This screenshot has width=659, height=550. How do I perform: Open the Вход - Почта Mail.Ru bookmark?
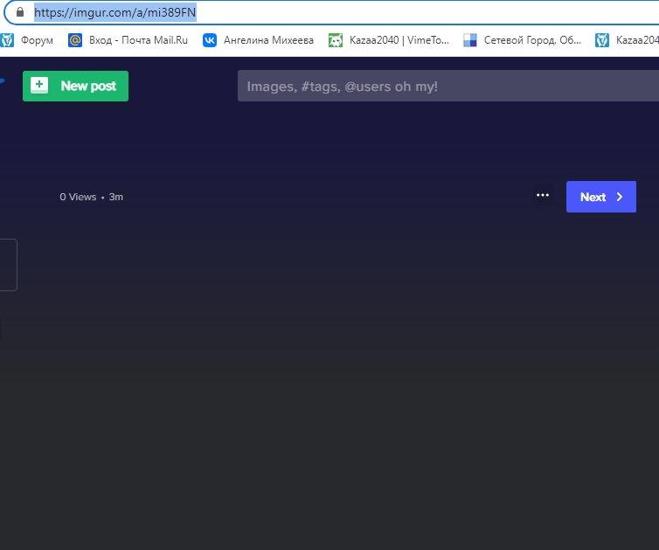(137, 40)
